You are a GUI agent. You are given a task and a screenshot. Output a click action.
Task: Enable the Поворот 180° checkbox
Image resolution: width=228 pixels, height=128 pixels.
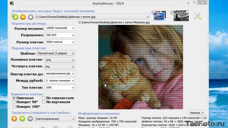click(x=14, y=107)
